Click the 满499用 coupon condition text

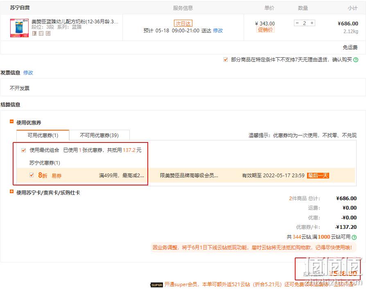click(x=121, y=175)
